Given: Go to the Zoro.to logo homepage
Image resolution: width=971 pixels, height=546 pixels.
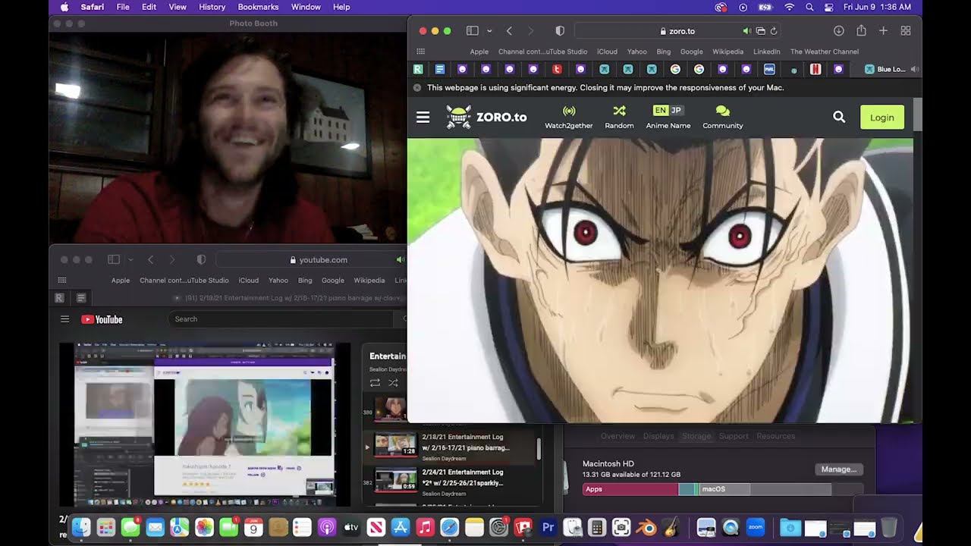Looking at the screenshot, I should (x=486, y=118).
